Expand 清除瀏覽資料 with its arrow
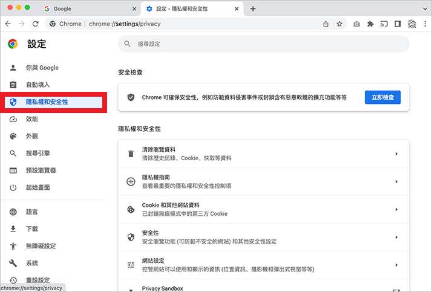 (x=396, y=154)
